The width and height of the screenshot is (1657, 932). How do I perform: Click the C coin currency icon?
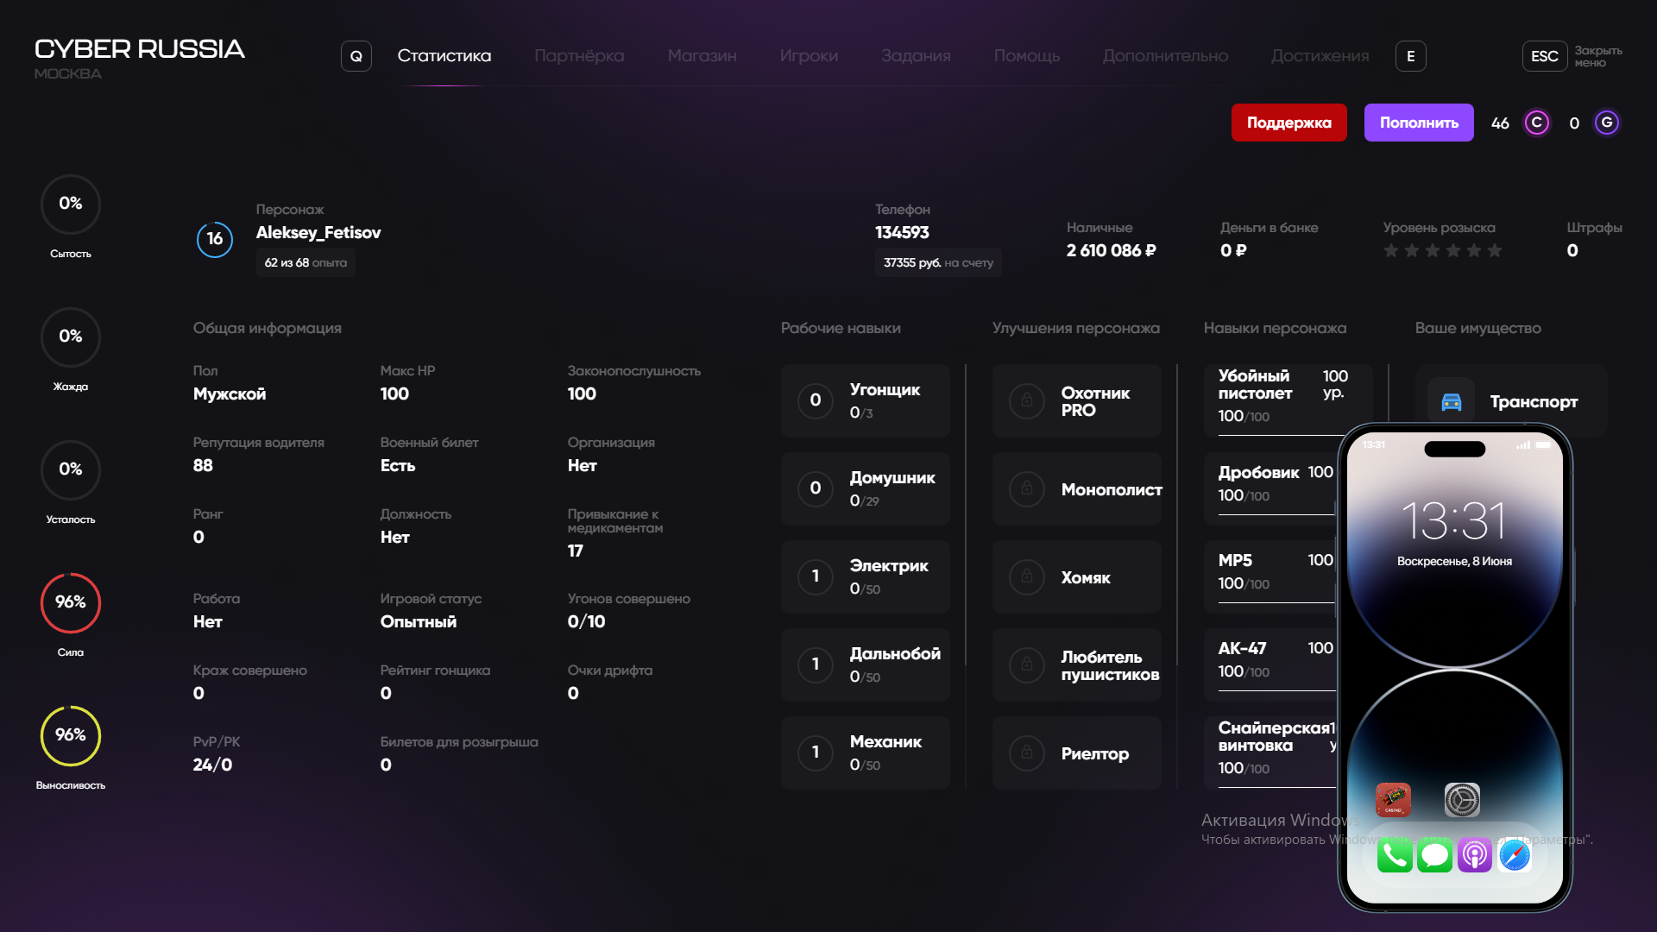(1536, 123)
